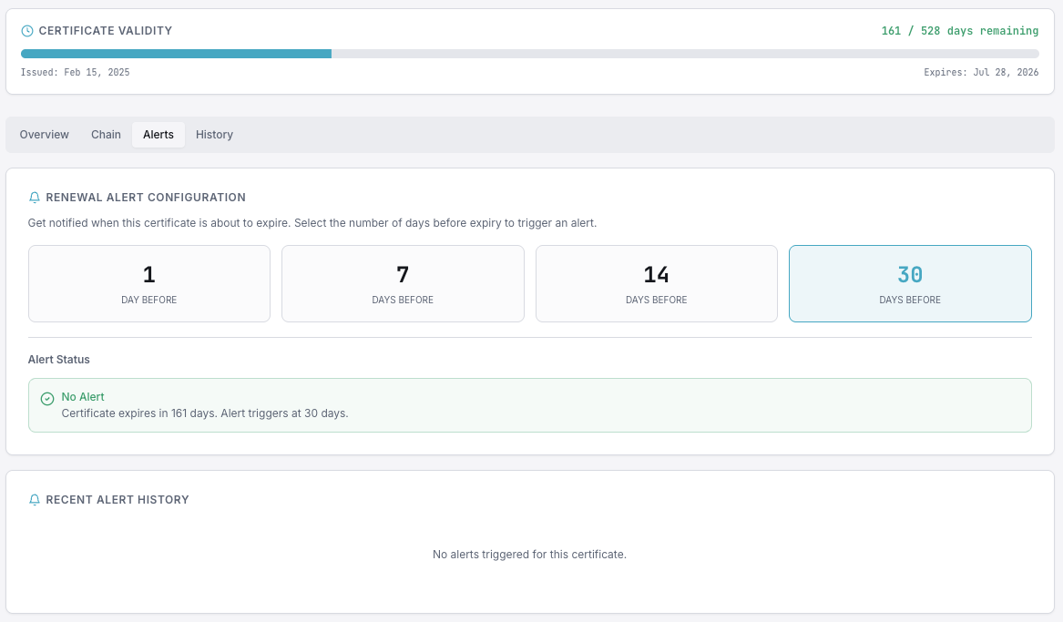Click the Expires: Jul 28, 2026 label
This screenshot has width=1063, height=622.
click(981, 72)
